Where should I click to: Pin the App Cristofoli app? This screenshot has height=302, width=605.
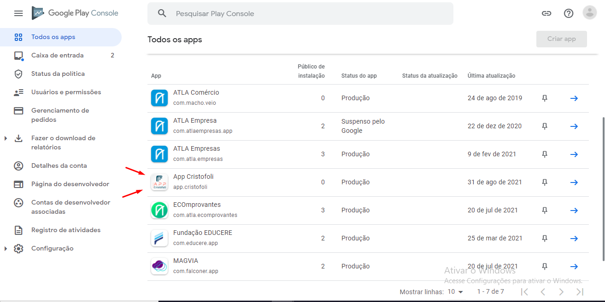point(545,182)
